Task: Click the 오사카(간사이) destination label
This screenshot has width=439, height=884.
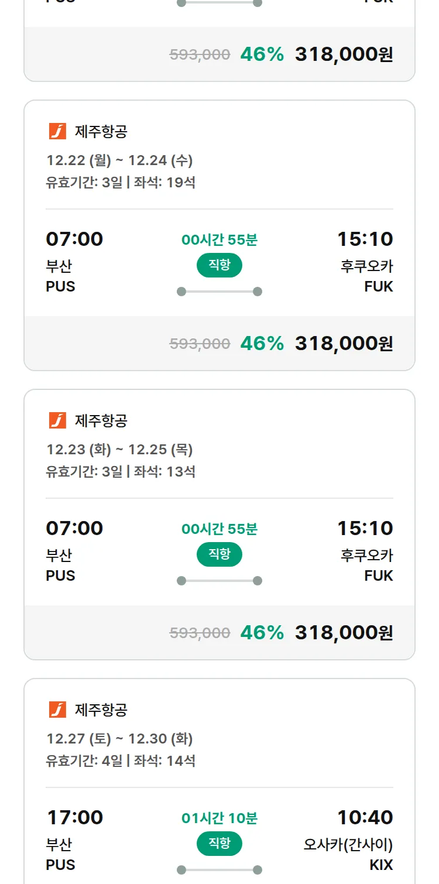Action: click(x=348, y=845)
